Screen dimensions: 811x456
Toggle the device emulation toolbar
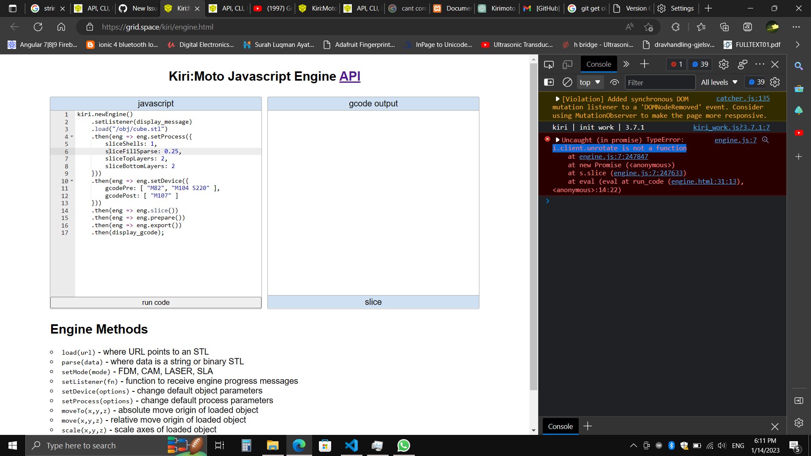[567, 64]
